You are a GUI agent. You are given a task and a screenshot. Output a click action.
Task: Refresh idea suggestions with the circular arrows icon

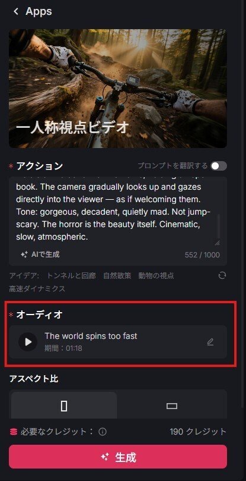(x=222, y=275)
